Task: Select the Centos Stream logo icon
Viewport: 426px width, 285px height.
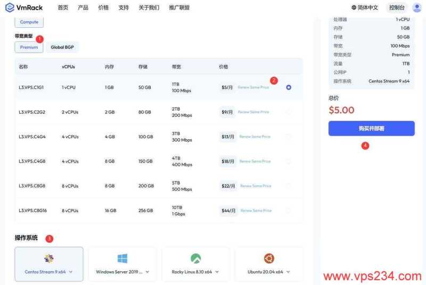Action: pos(49,258)
